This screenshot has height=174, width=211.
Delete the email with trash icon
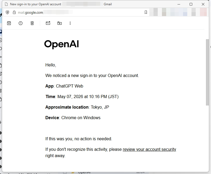pyautogui.click(x=32, y=23)
